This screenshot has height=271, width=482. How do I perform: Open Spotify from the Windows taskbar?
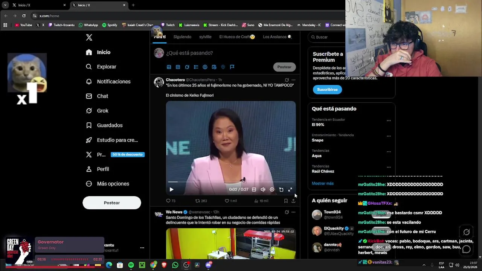click(131, 265)
